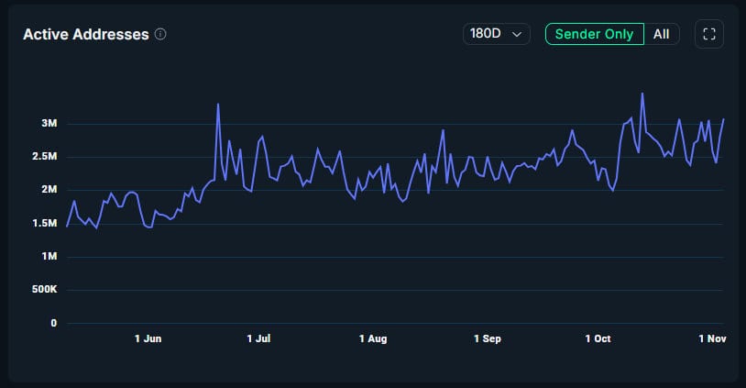Click the late-June spike on the line
The image size is (746, 388).
click(217, 105)
